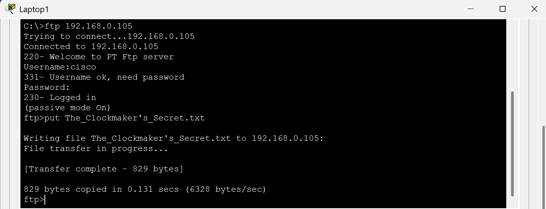
Task: Click the "230- Logged in" line
Action: click(x=60, y=98)
